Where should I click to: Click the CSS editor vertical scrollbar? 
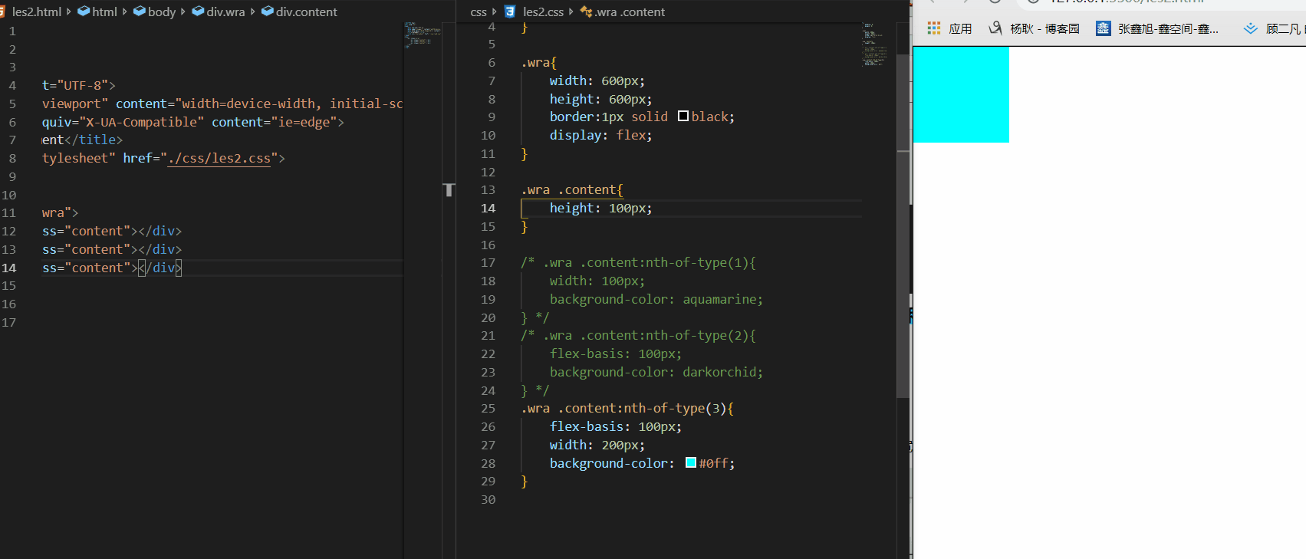[903, 230]
